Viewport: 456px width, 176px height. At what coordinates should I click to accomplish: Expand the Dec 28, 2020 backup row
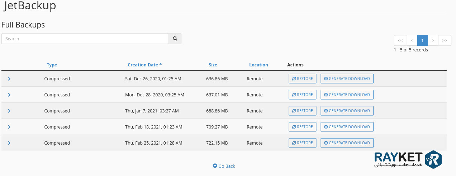(9, 95)
